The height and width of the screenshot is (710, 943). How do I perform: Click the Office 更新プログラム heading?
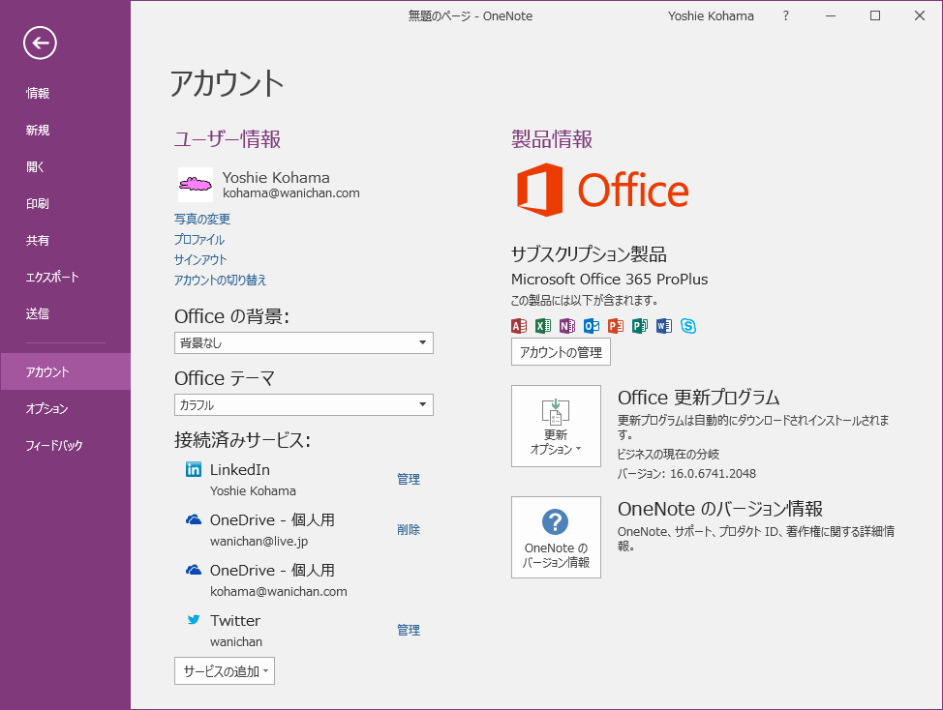pyautogui.click(x=698, y=398)
